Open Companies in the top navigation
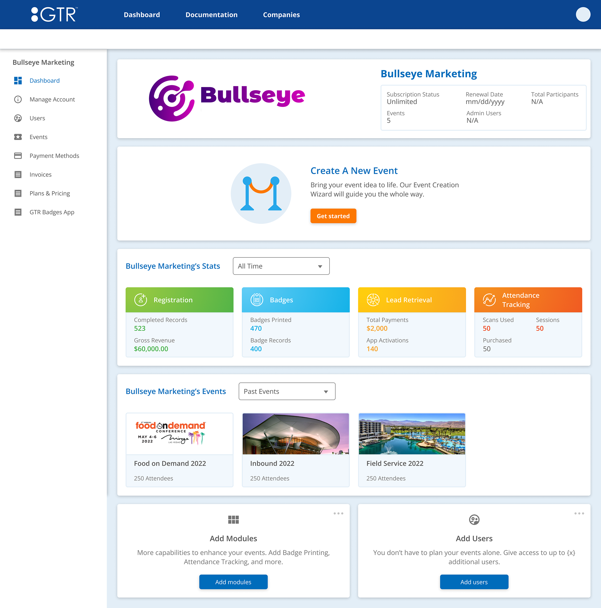Screen dimensions: 601x608 point(281,15)
